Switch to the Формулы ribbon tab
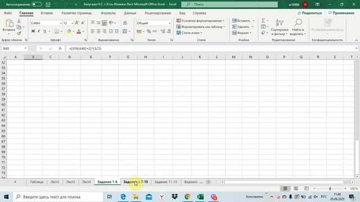 point(108,13)
